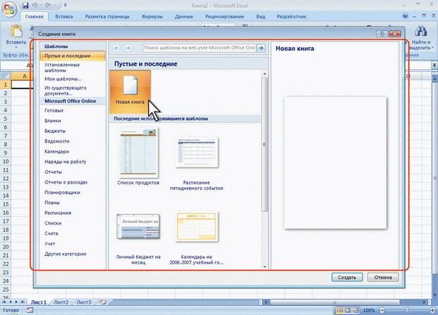Expand the formula bar with double chevron
Image resolution: width=438 pixels, height=315 pixels.
(434, 65)
